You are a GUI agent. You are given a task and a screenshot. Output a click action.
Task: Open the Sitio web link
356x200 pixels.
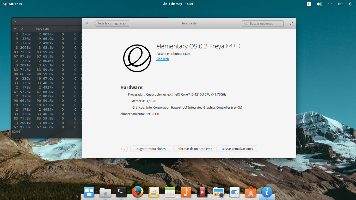click(163, 59)
